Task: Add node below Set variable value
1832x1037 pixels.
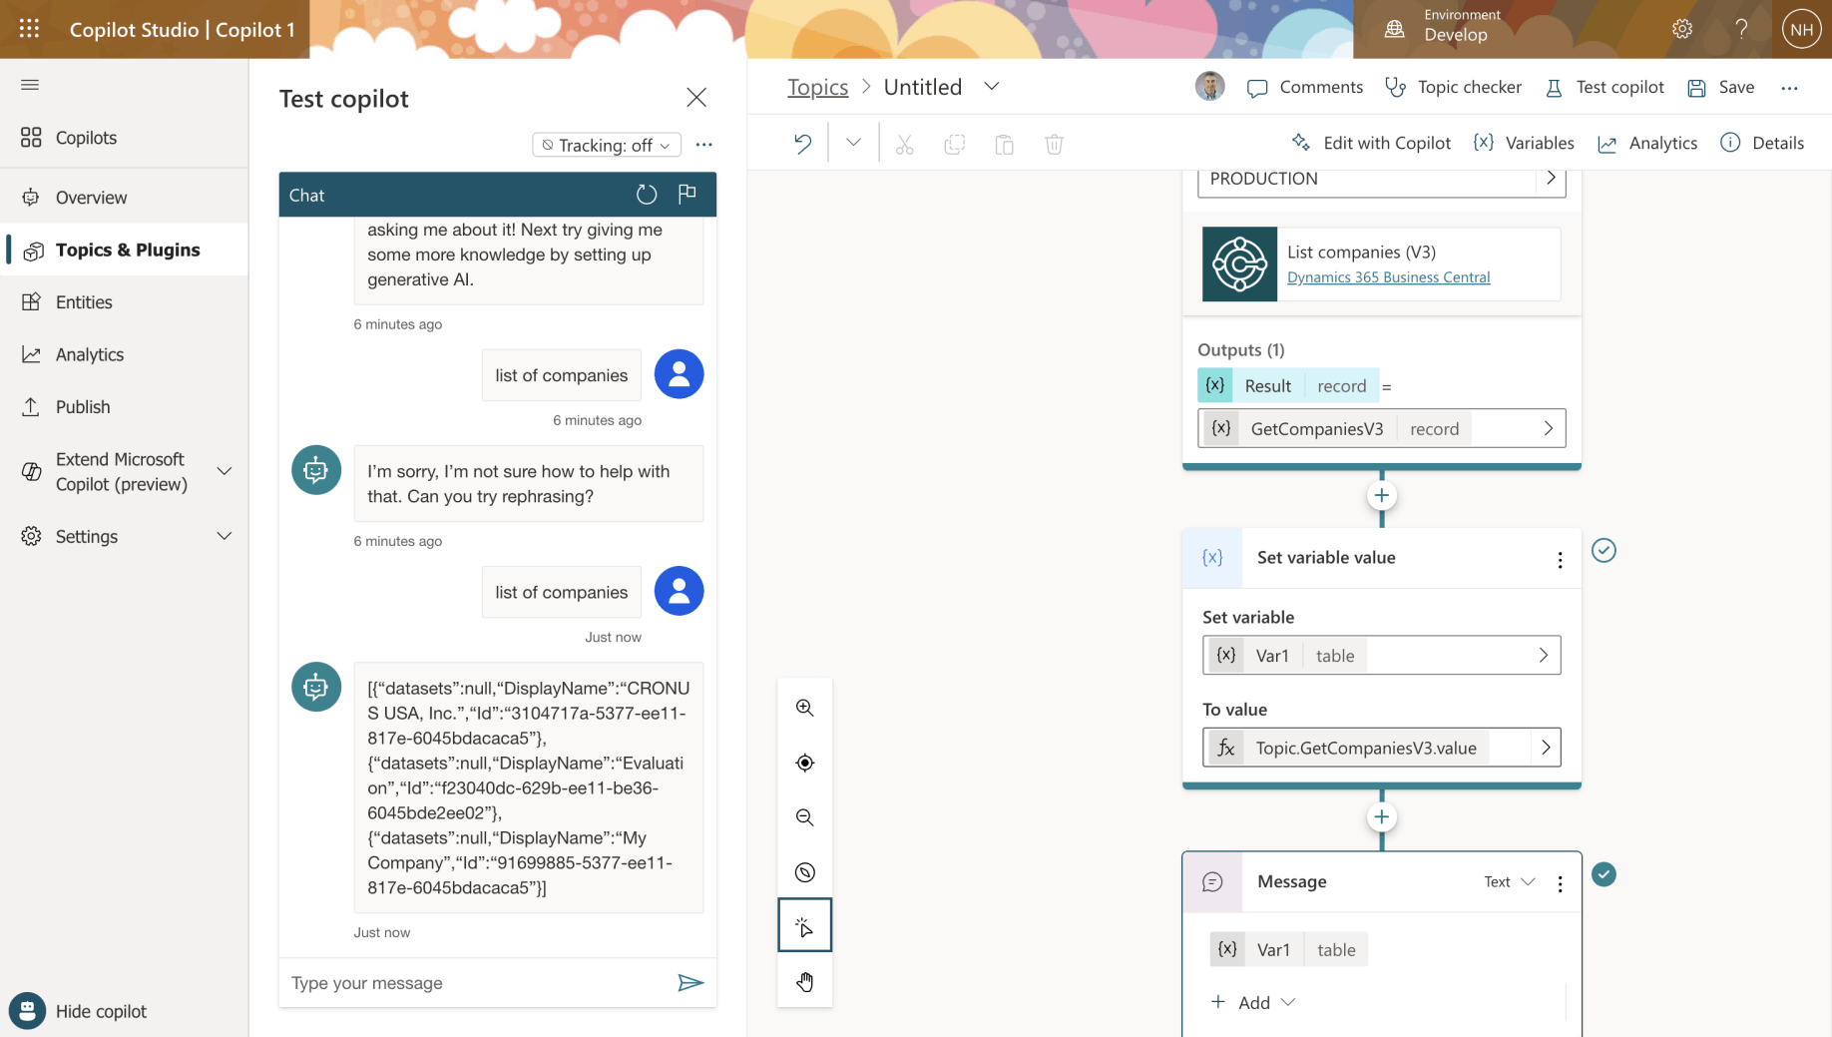Action: [x=1382, y=817]
